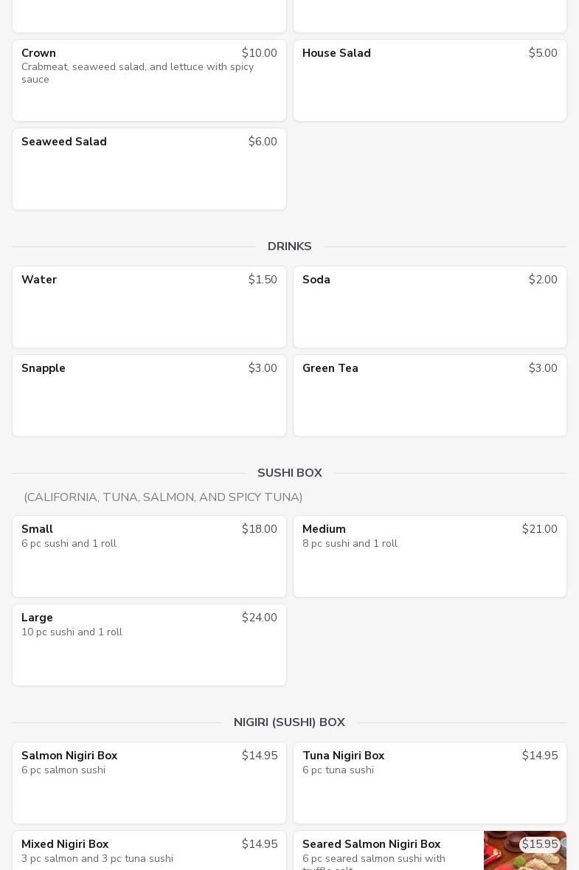Select the Tuna Nigiri Box
Screen dimensions: 579x870
tap(429, 783)
